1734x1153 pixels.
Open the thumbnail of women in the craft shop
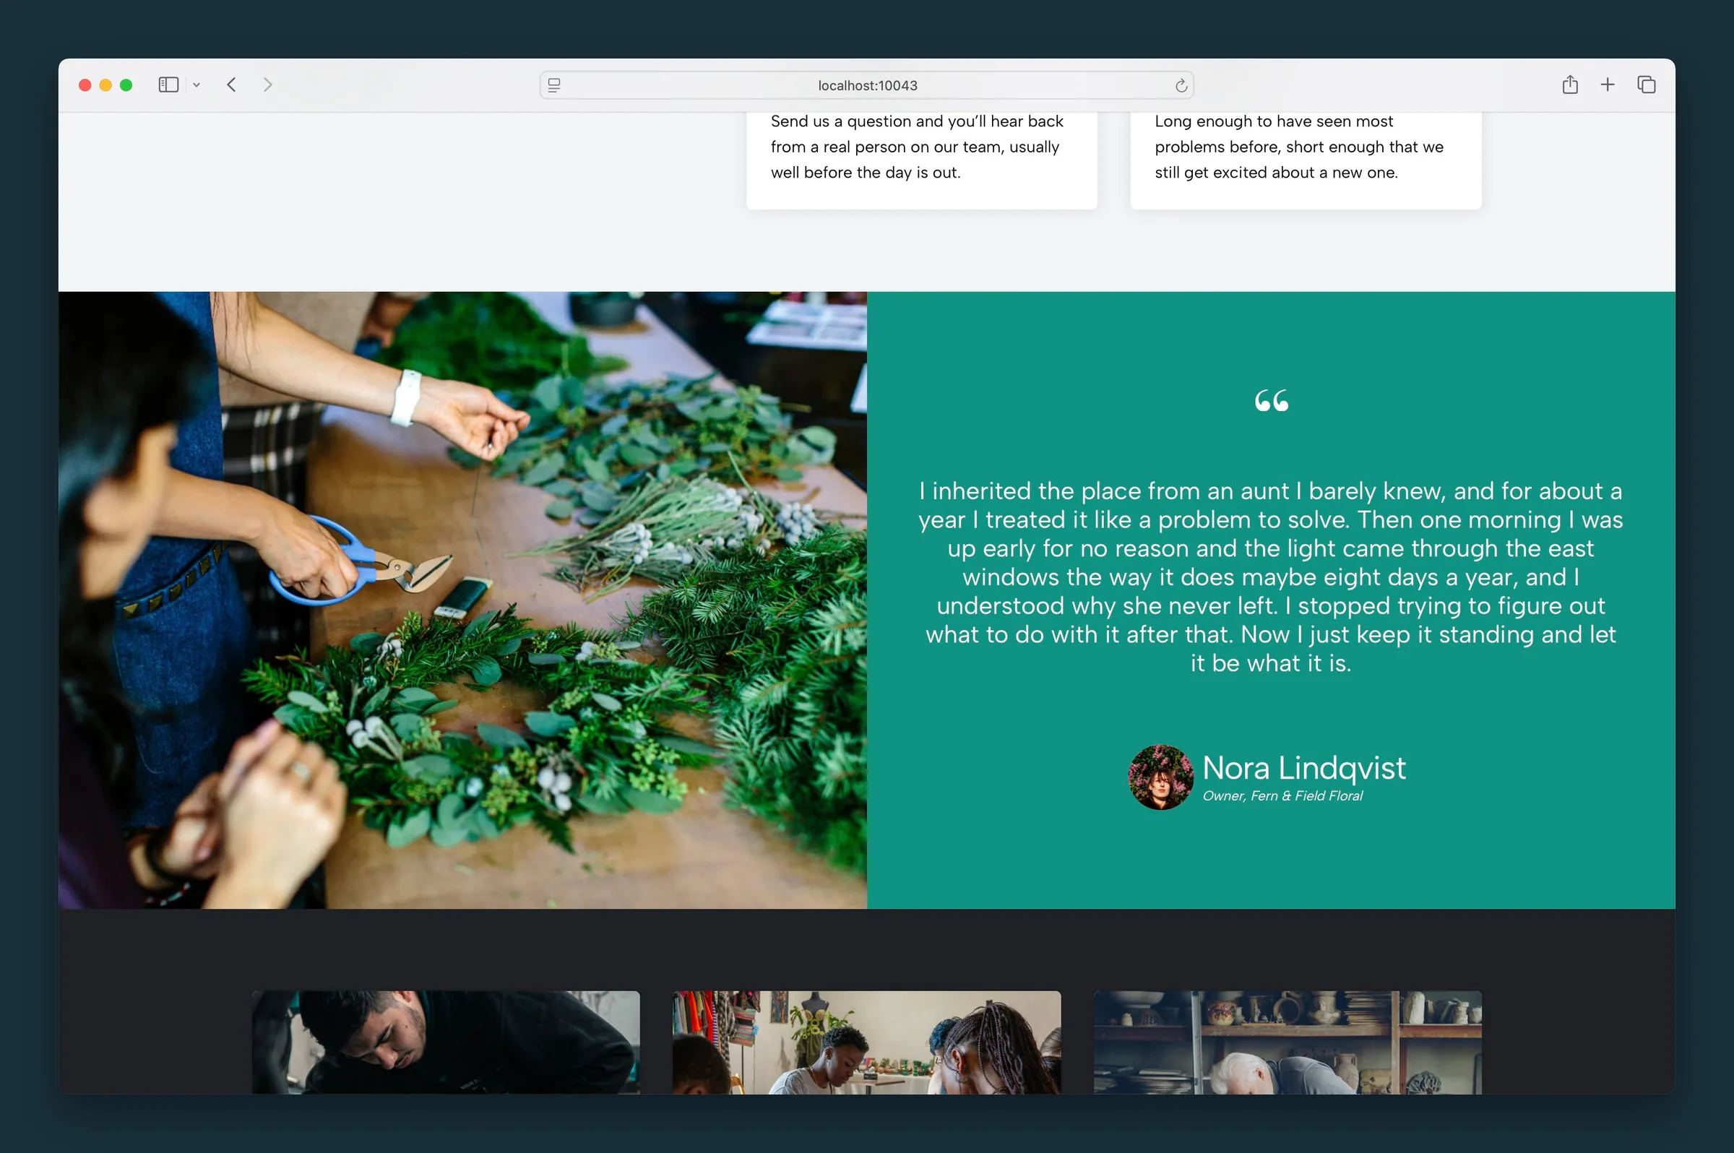point(866,1042)
